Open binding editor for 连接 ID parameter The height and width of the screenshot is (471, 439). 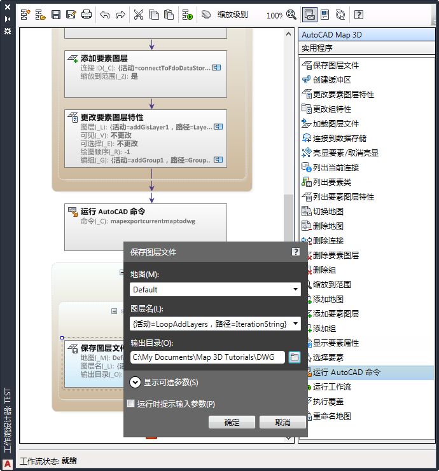coord(216,67)
